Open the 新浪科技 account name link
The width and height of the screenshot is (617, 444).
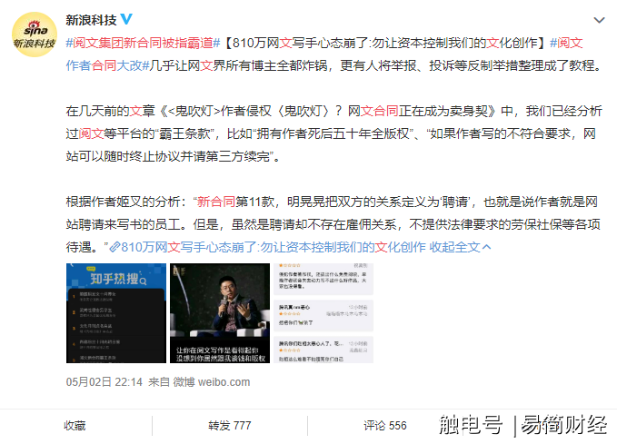tap(91, 20)
